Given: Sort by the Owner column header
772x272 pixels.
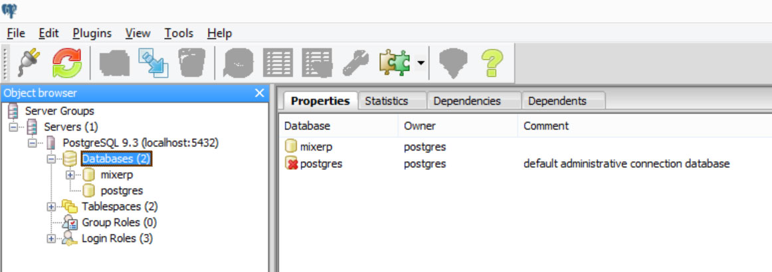Looking at the screenshot, I should point(458,126).
